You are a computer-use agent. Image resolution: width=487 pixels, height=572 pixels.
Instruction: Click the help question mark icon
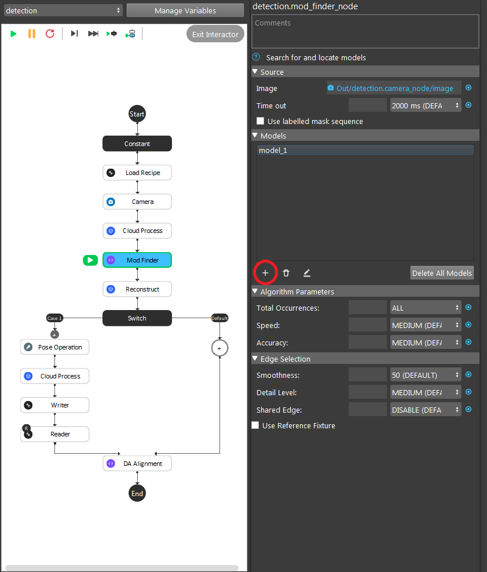pos(257,57)
